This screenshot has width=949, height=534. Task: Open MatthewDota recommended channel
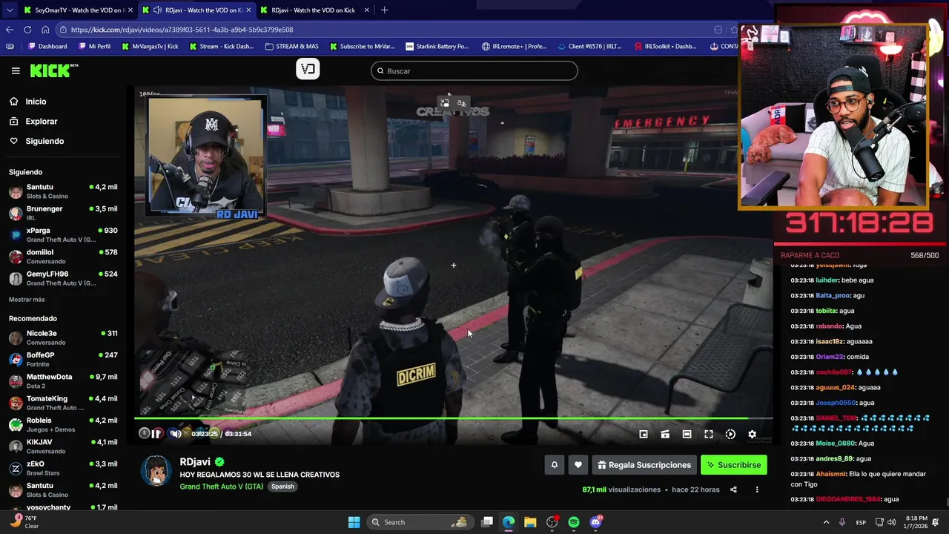(63, 381)
